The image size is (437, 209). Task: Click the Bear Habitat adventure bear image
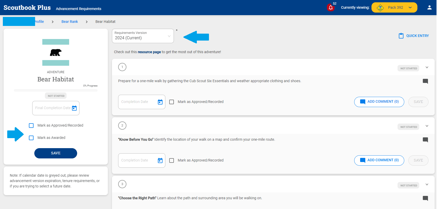[x=56, y=52]
